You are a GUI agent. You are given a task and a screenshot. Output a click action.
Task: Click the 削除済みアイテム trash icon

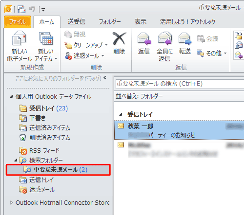[23, 138]
